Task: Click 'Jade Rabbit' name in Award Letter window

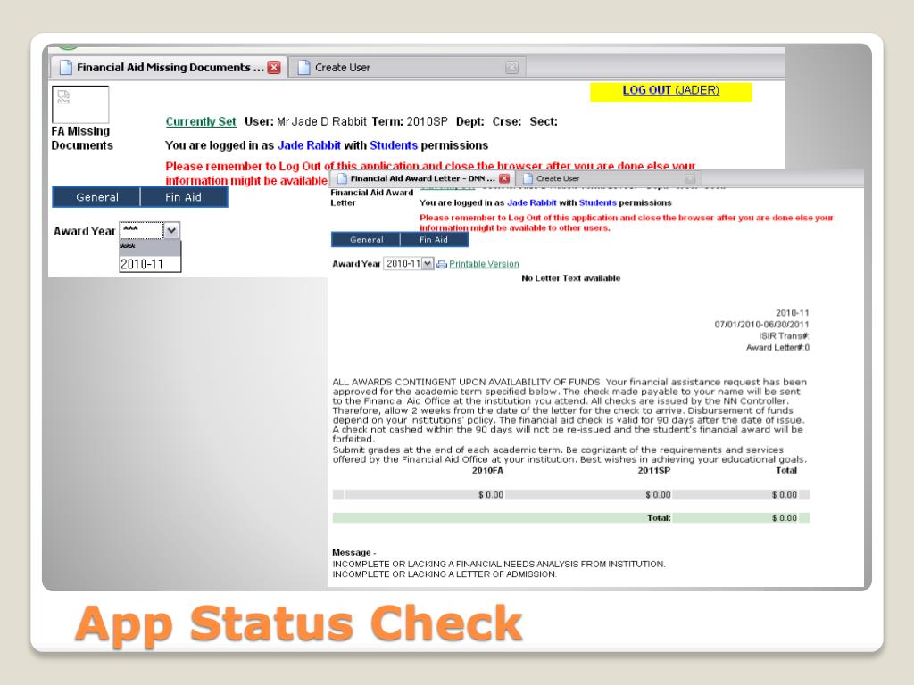Action: click(x=532, y=202)
